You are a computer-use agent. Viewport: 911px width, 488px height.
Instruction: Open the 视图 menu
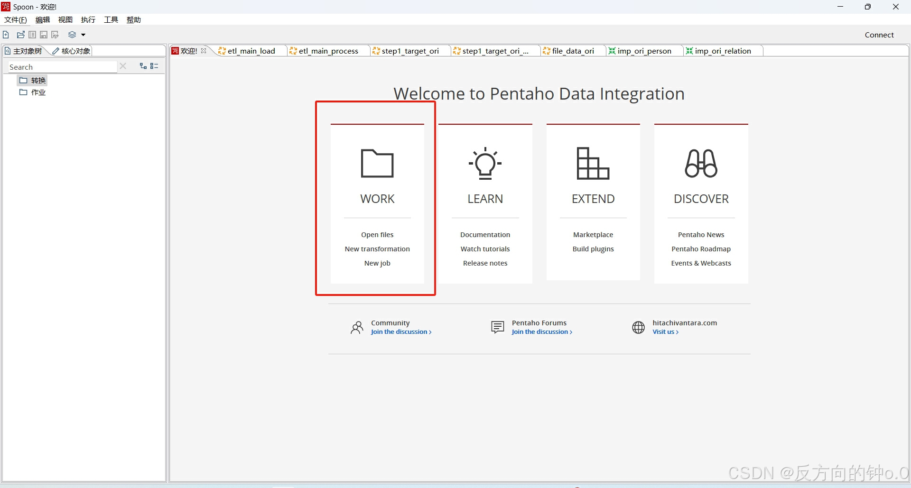[65, 19]
